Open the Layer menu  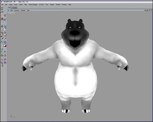(16, 5)
